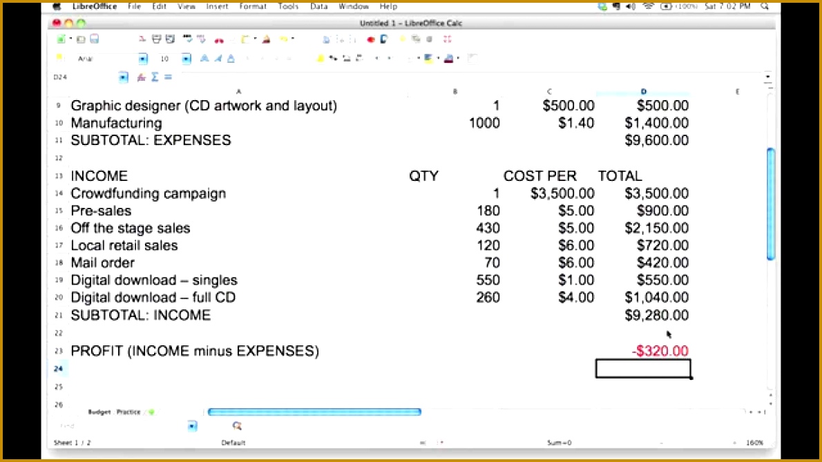Click Sum=0 in the status bar

point(560,443)
